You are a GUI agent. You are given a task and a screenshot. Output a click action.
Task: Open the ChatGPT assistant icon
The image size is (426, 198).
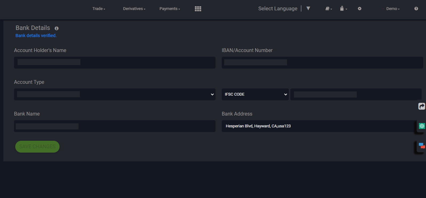[x=422, y=126]
